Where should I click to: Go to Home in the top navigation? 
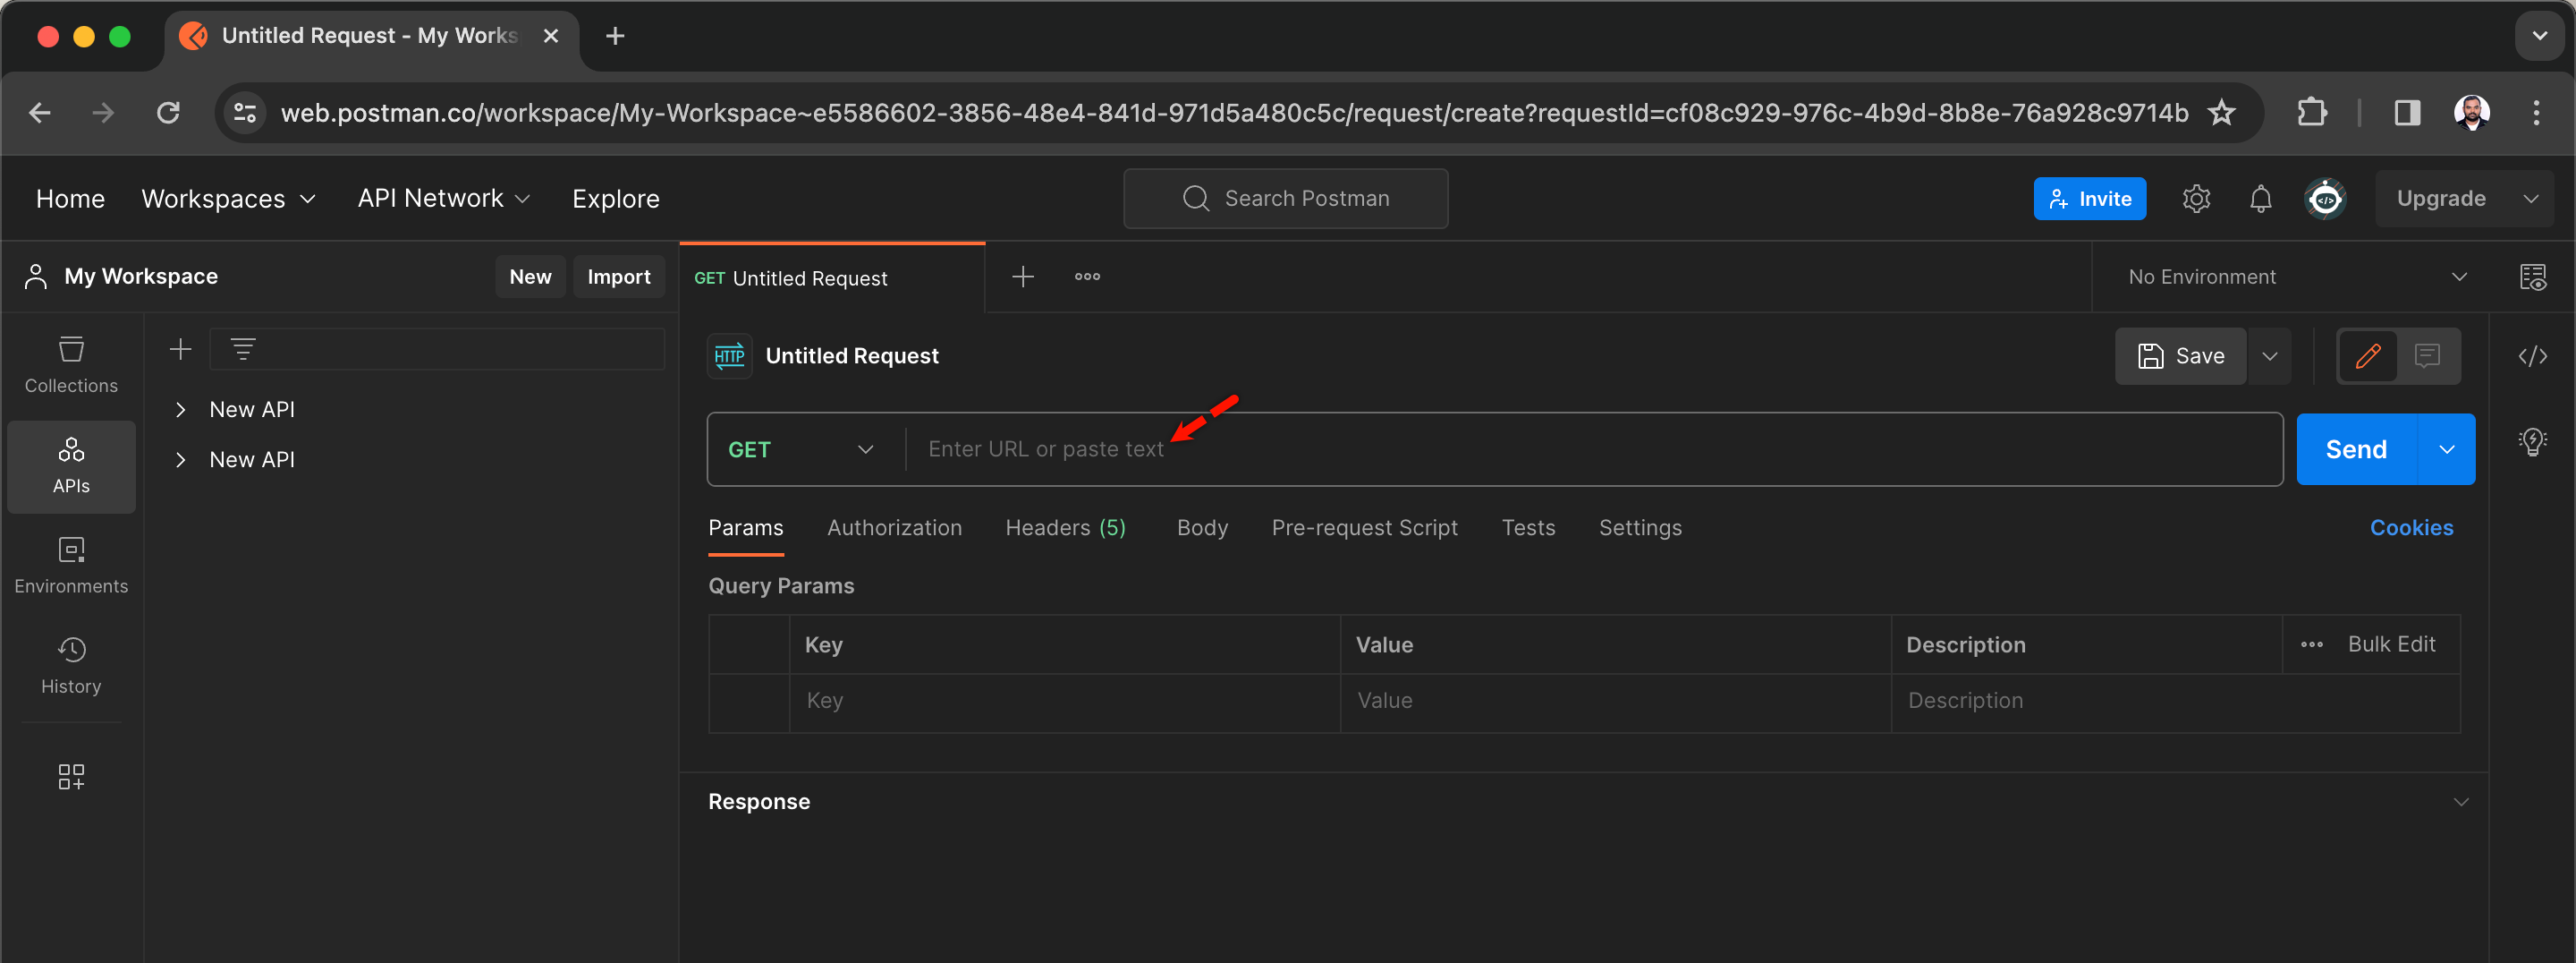point(70,198)
